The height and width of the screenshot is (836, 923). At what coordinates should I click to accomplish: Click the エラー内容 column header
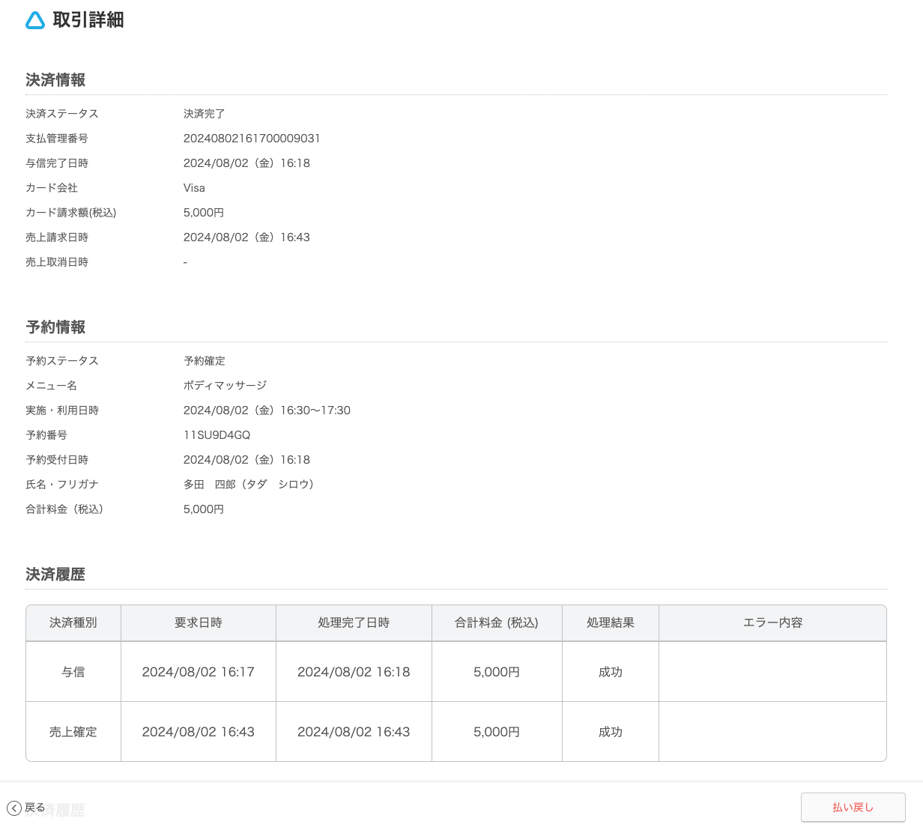coord(772,623)
